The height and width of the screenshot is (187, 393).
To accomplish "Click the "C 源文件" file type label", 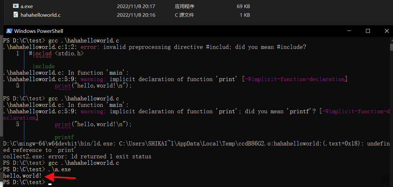I will tap(184, 15).
